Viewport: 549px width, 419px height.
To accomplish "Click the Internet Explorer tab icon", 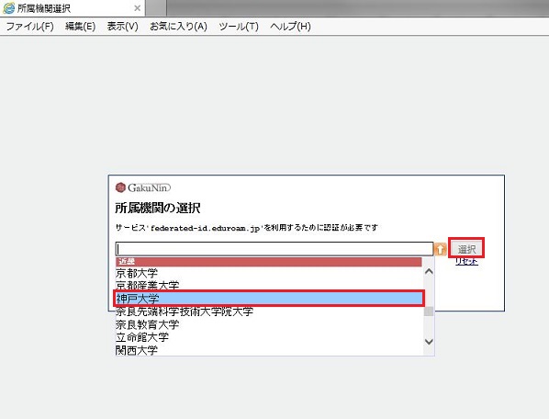I will 8,8.
